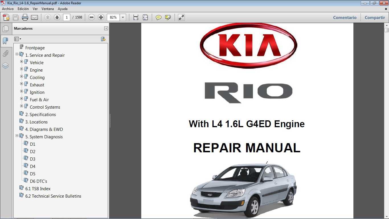Select the D5 bookmark
Viewport: 389px width, 219px height.
[32, 174]
